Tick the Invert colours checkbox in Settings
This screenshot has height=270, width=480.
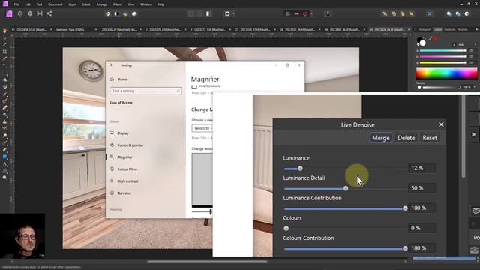(194, 86)
